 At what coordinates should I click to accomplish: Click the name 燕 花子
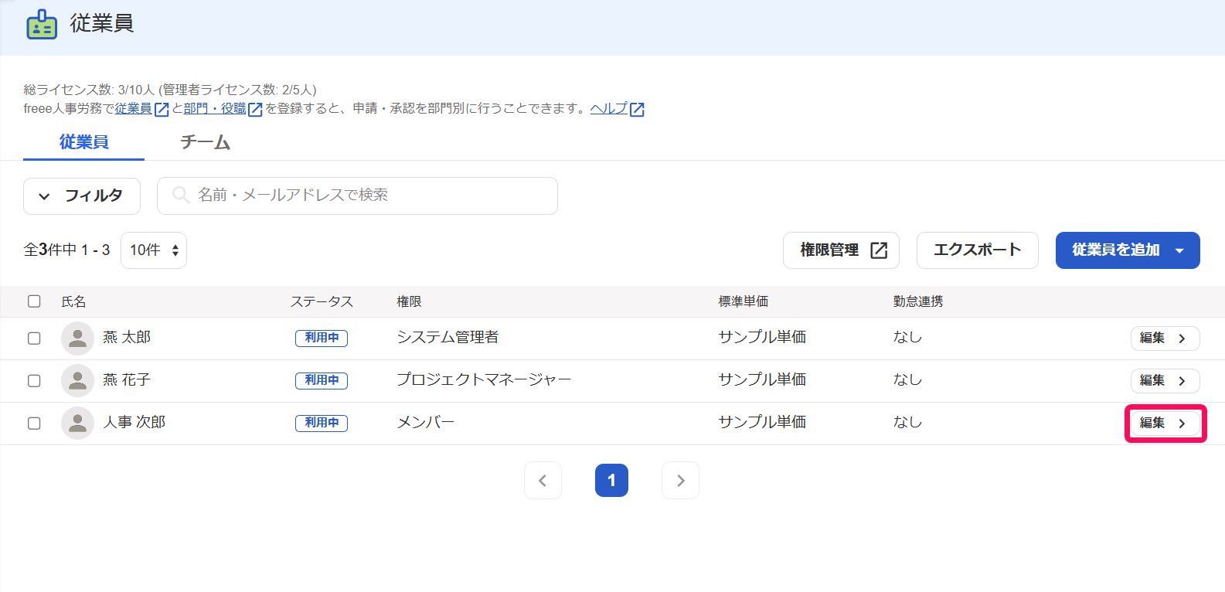pos(127,380)
